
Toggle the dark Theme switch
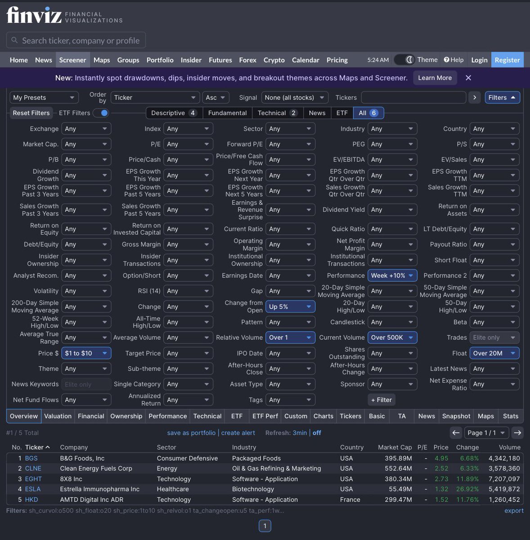click(404, 60)
